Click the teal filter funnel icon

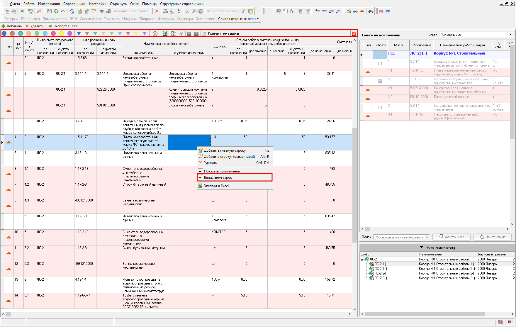(95, 33)
